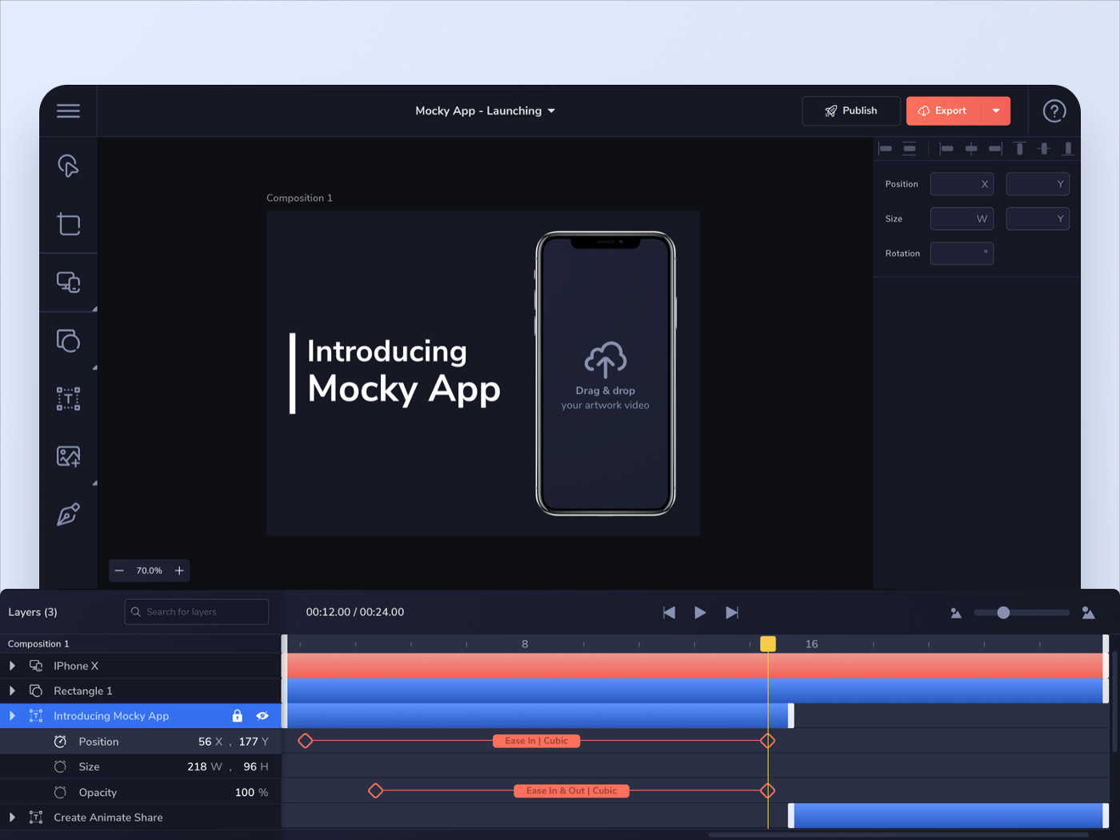1120x840 pixels.
Task: Click the search magnifier in layers search
Action: [x=136, y=612]
